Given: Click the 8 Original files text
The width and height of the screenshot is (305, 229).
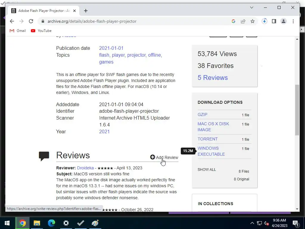Looking at the screenshot, I should (x=241, y=179).
